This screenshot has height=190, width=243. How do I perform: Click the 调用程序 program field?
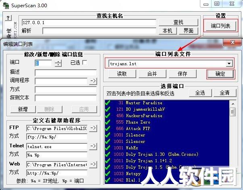point(61,81)
